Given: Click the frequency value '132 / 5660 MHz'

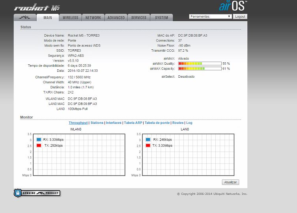Looking at the screenshot, I should [79, 77].
